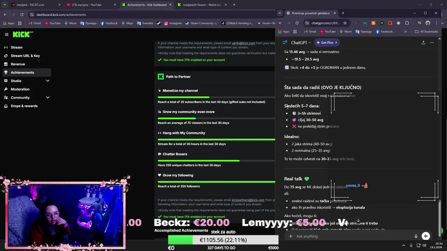Image resolution: width=447 pixels, height=251 pixels.
Task: Open All Bookmarks folder
Action: (426, 31)
